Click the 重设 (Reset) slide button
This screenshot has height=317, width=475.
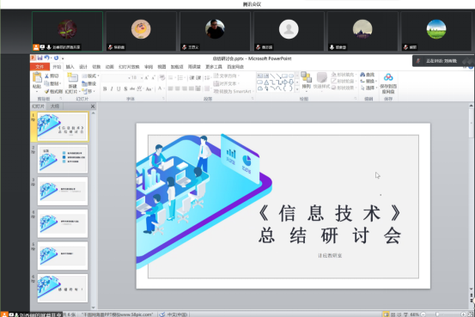tap(89, 83)
